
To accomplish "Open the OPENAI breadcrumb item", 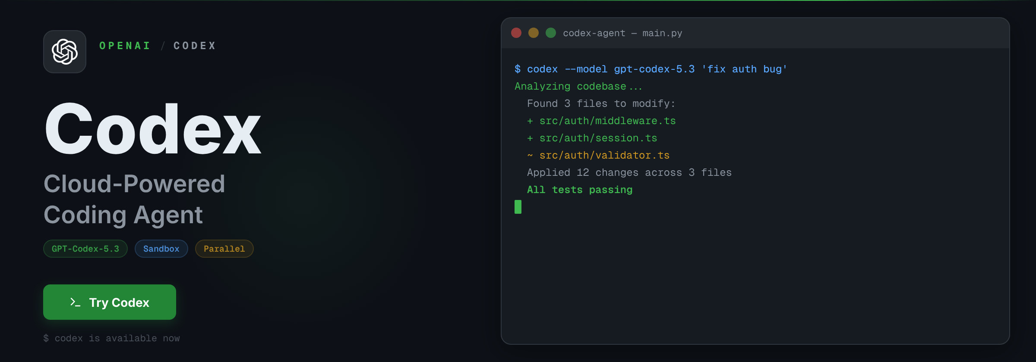I will click(x=125, y=46).
